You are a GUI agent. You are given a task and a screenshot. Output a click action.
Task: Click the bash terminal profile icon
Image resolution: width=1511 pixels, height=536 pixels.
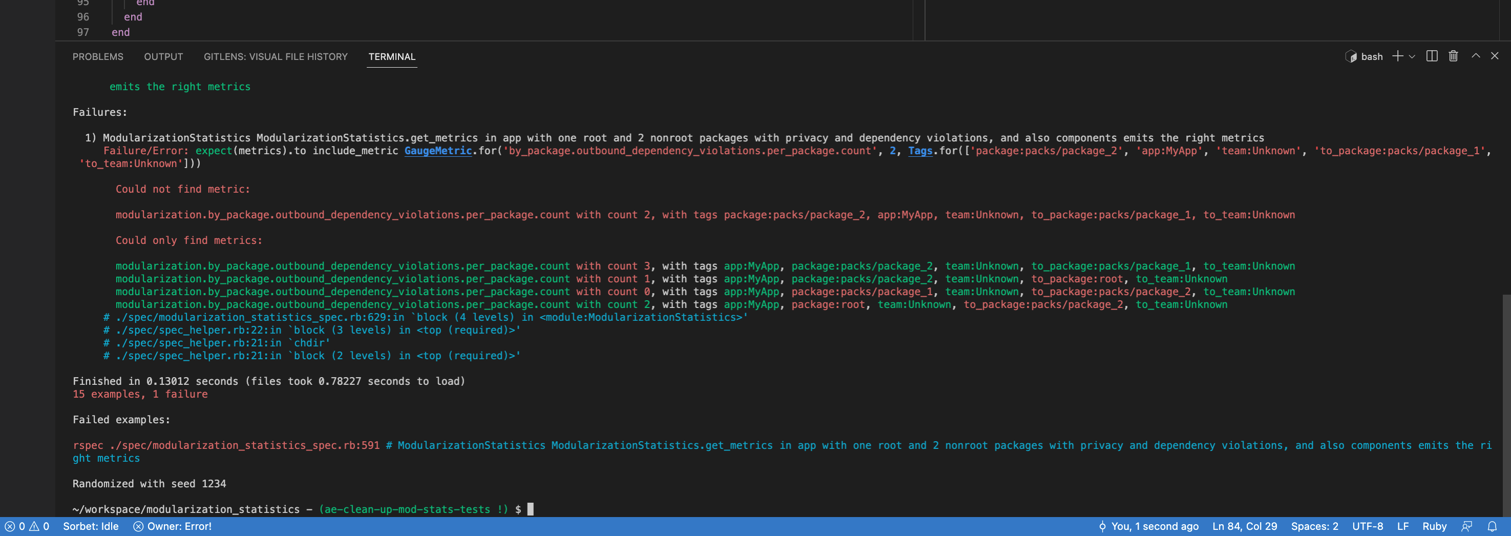pyautogui.click(x=1351, y=57)
